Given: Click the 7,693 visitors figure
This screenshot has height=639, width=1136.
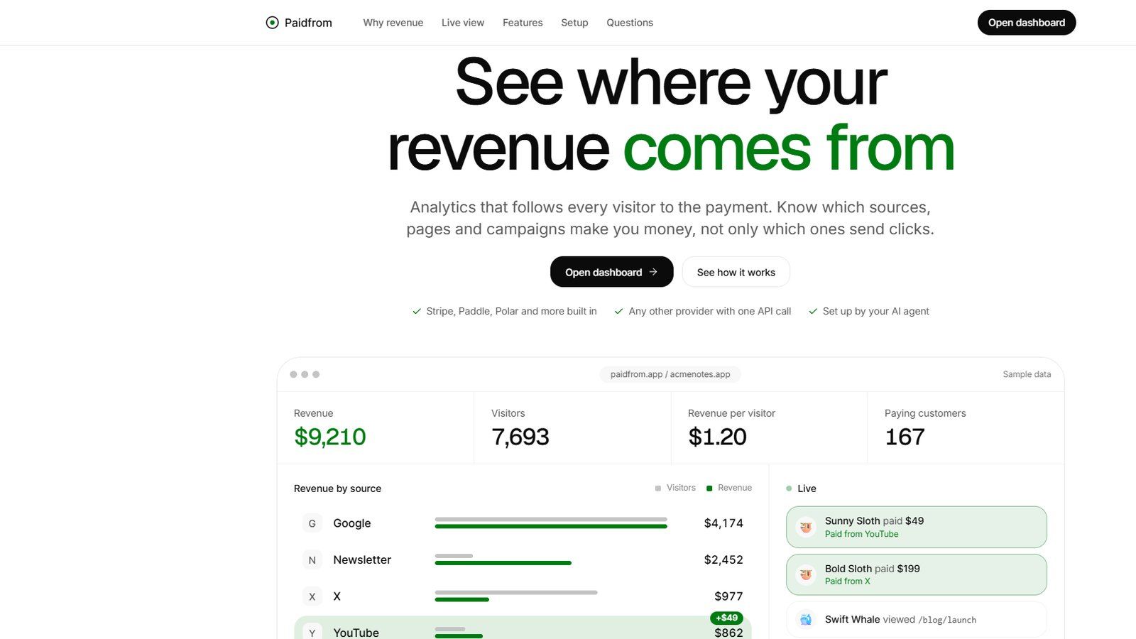Looking at the screenshot, I should (520, 437).
